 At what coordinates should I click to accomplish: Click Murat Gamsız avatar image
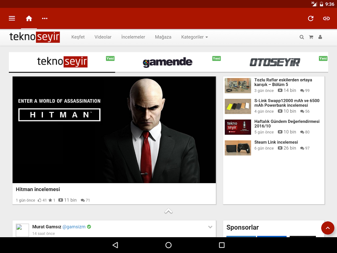22,230
